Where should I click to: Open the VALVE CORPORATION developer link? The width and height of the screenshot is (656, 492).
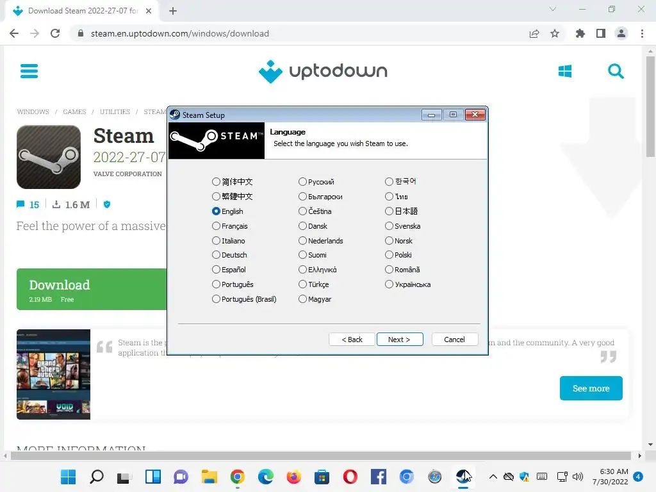[x=127, y=174]
